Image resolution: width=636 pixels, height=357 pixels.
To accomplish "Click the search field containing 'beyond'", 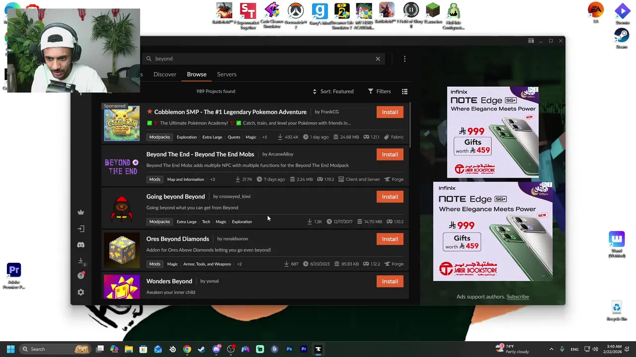I will (x=263, y=59).
